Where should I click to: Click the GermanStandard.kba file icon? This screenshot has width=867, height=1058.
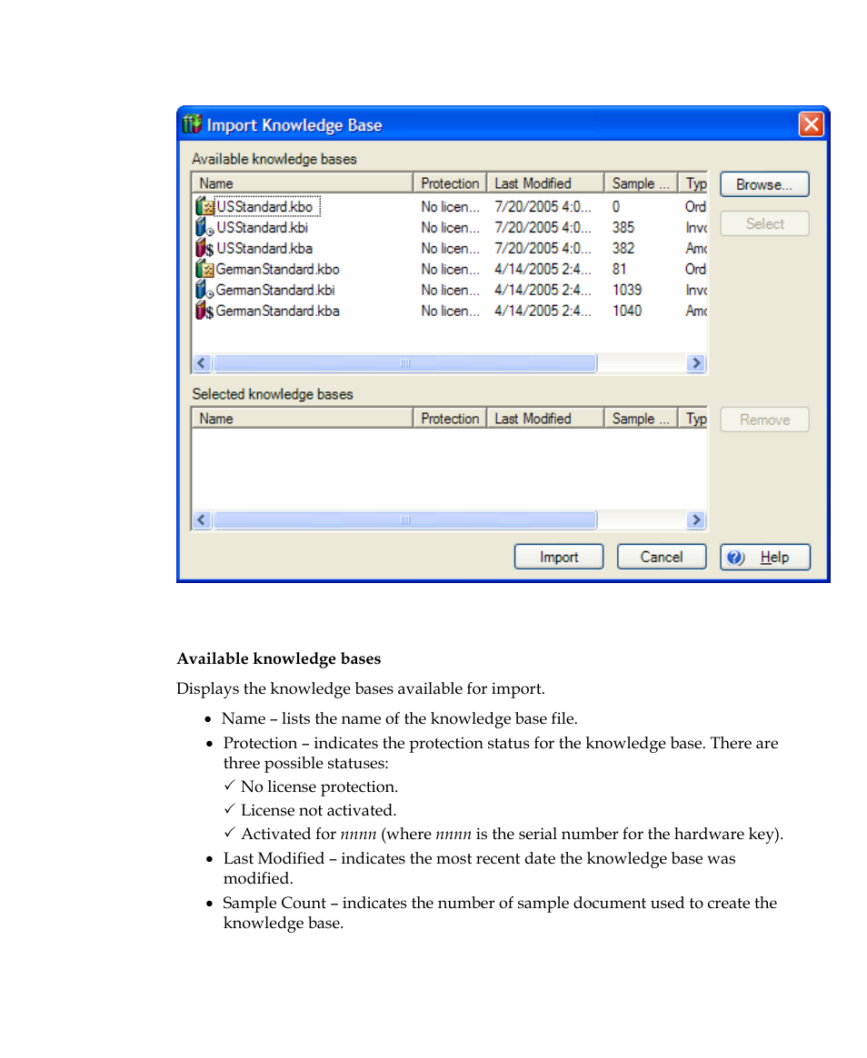click(x=204, y=311)
